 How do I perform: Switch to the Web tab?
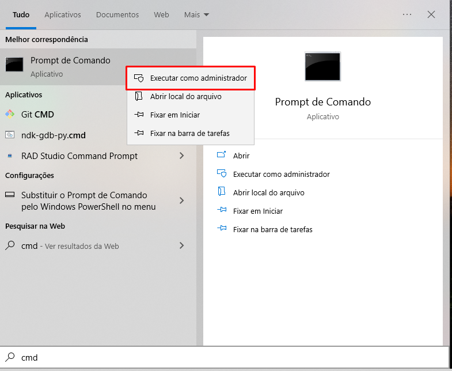tap(161, 15)
